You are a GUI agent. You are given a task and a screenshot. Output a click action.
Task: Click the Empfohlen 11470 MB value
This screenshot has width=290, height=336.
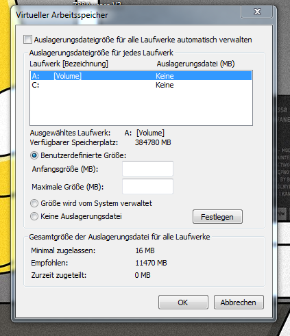tap(151, 263)
